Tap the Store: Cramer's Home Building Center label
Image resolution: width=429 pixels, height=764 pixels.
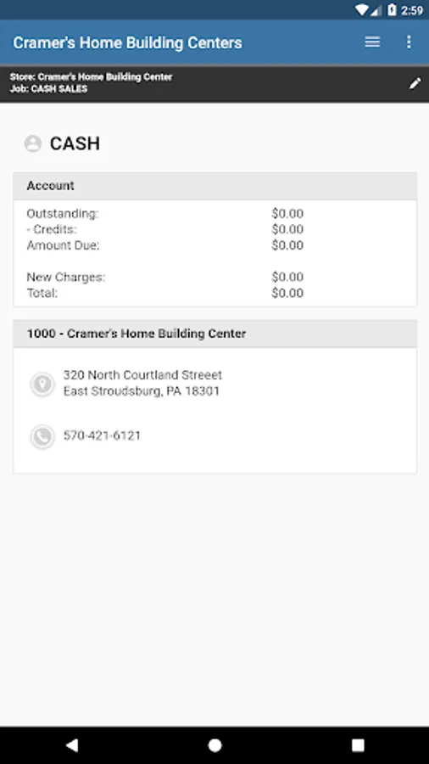click(91, 77)
